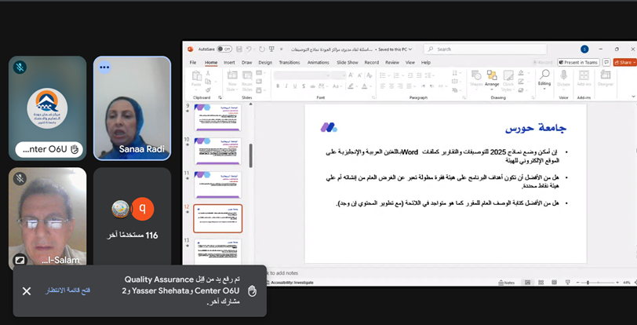Switch to the Slide Show tab
The image size is (637, 325).
point(348,63)
